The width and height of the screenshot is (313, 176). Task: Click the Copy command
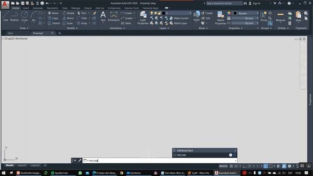pos(53,18)
